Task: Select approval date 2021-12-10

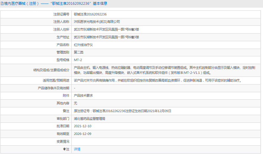Action: coord(82,126)
